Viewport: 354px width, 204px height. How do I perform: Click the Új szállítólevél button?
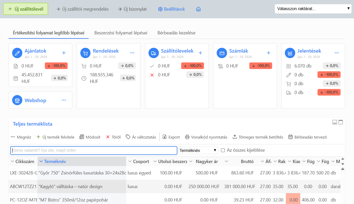(26, 9)
